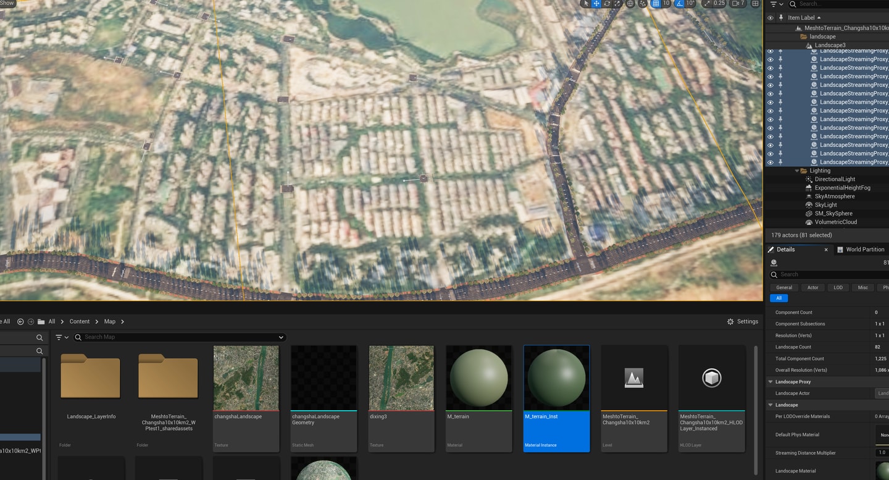Click the Lighting folder icon in Outliner
889x480 pixels.
[x=804, y=171]
